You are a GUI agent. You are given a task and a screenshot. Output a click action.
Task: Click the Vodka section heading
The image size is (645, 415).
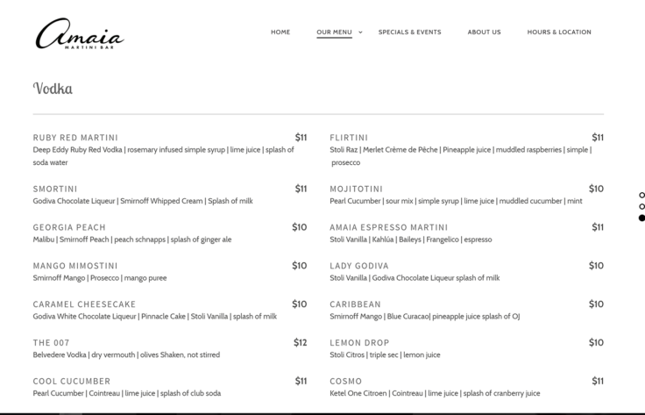coord(53,89)
